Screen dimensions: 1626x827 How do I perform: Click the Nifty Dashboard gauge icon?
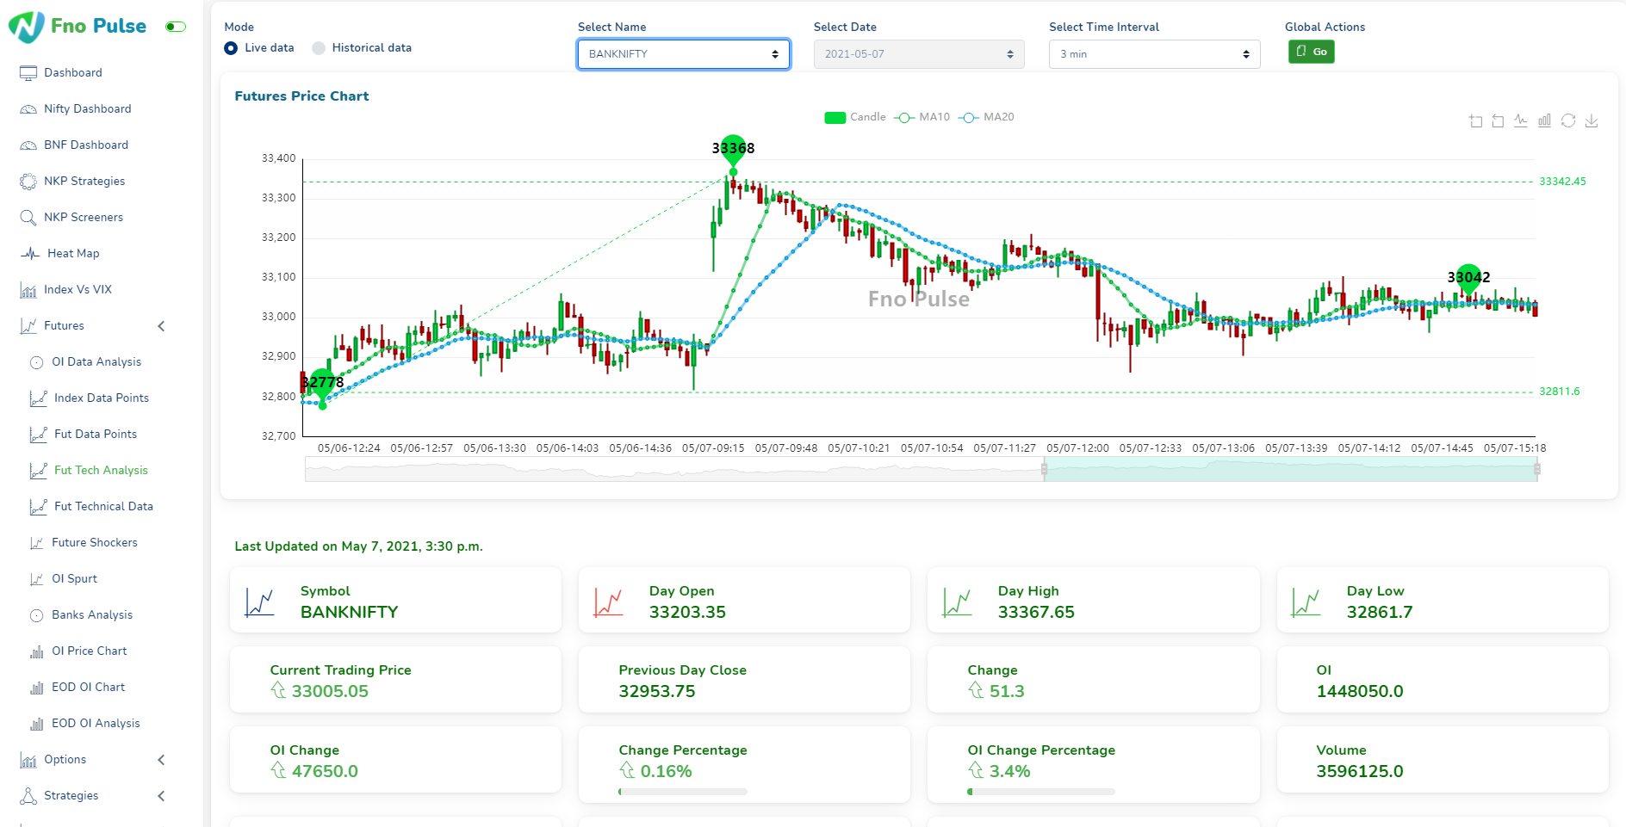[x=28, y=109]
